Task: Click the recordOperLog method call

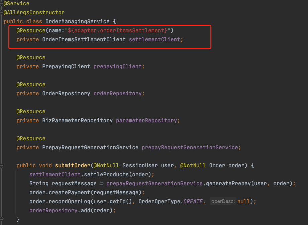Action: (70, 202)
